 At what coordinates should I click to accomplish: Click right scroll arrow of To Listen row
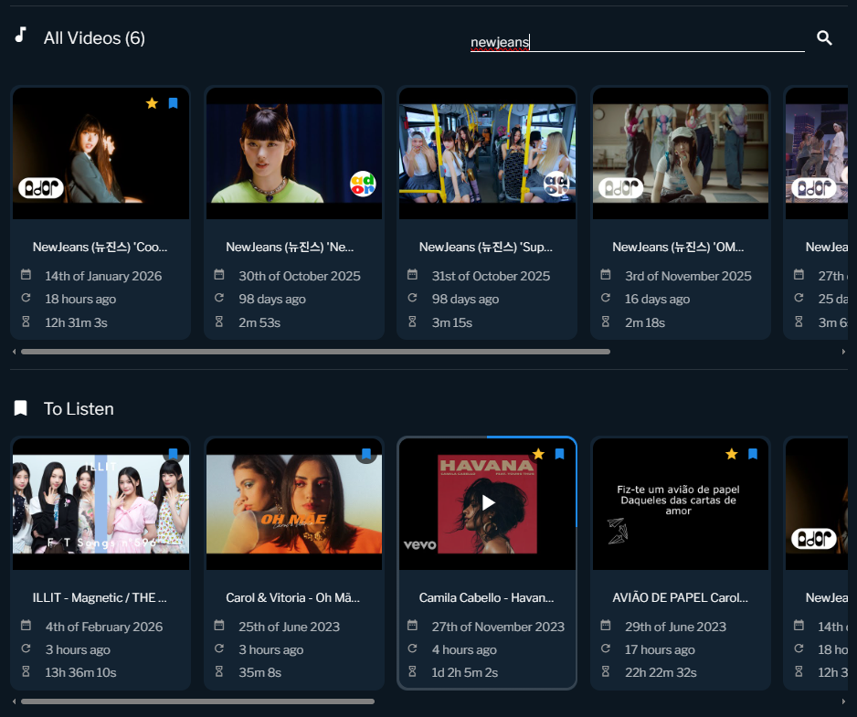click(843, 701)
